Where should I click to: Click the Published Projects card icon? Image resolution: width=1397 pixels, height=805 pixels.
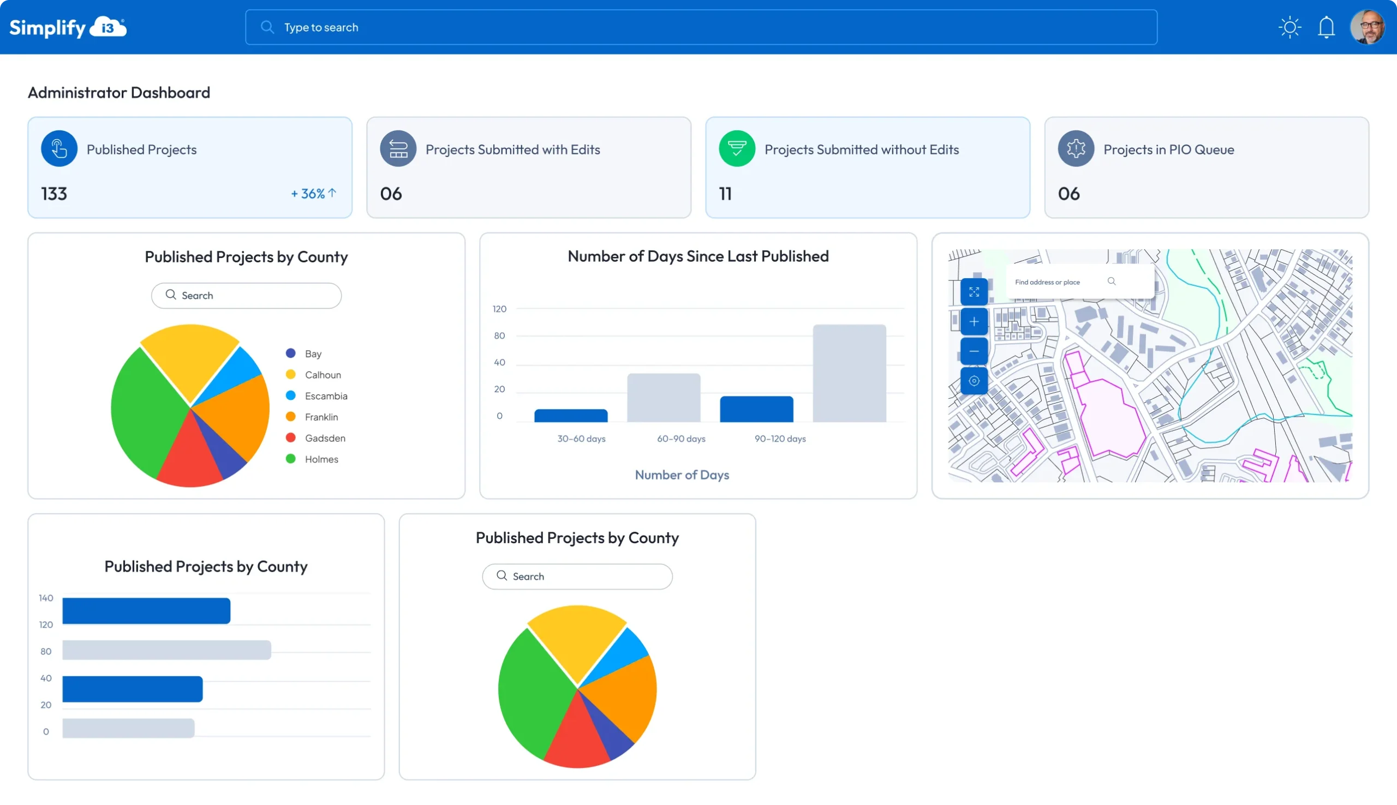click(59, 149)
